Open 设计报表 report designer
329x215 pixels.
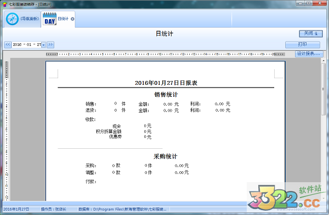point(309,54)
